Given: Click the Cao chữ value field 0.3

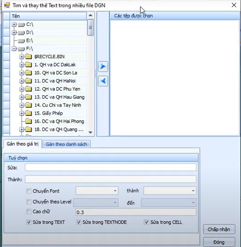Looking at the screenshot, I should click(136, 212).
